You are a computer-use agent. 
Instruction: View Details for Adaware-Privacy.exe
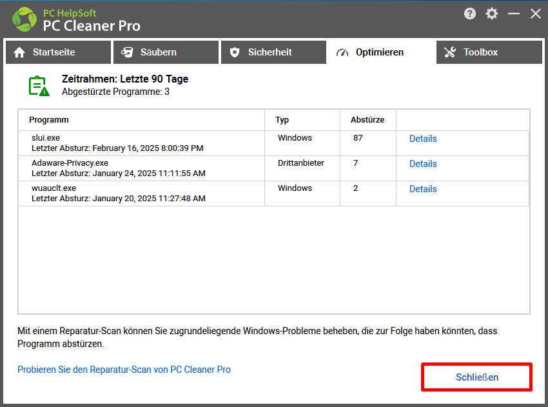tap(423, 164)
